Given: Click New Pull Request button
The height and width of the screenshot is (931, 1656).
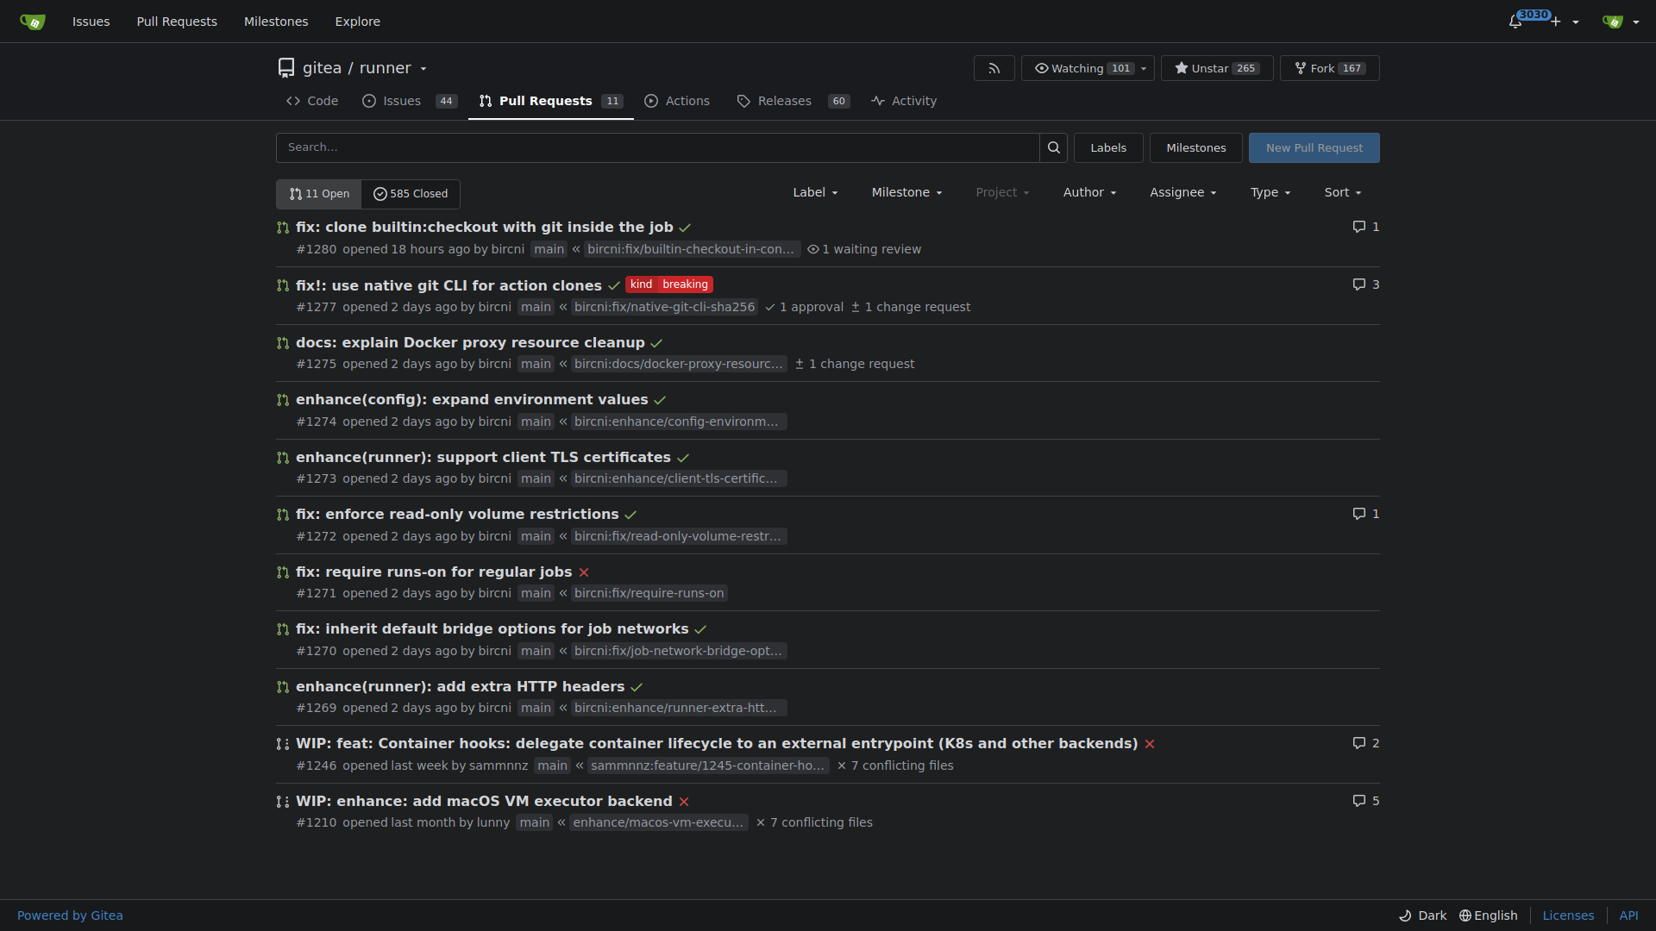Looking at the screenshot, I should tap(1314, 147).
